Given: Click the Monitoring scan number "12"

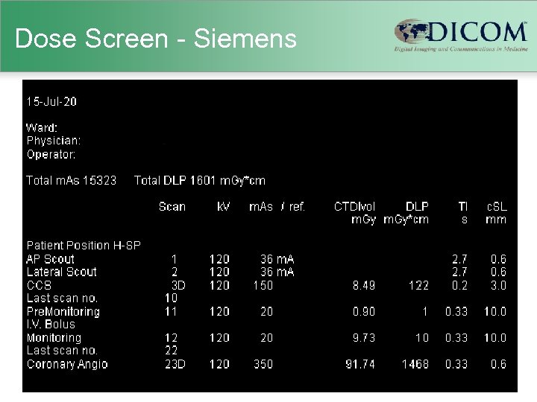Looking at the screenshot, I should pos(172,338).
